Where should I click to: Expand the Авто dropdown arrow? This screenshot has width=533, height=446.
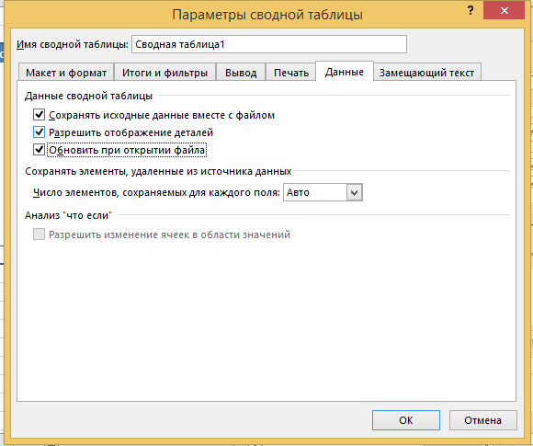point(354,192)
